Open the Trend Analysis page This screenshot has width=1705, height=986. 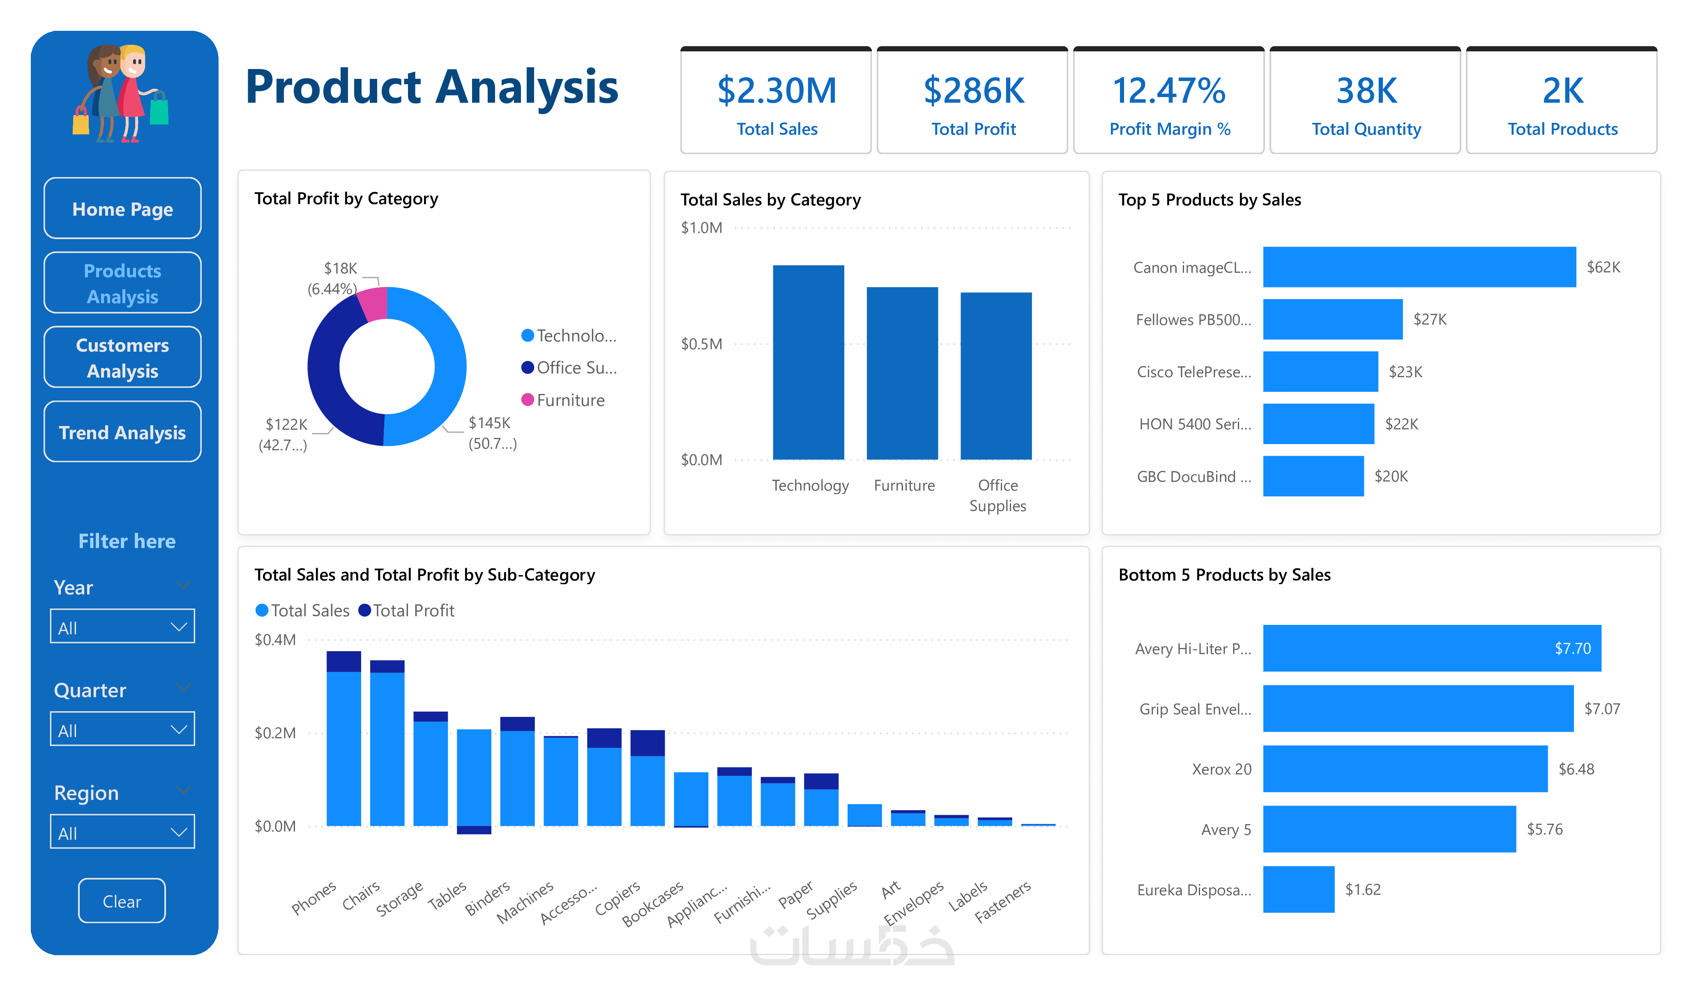(122, 432)
